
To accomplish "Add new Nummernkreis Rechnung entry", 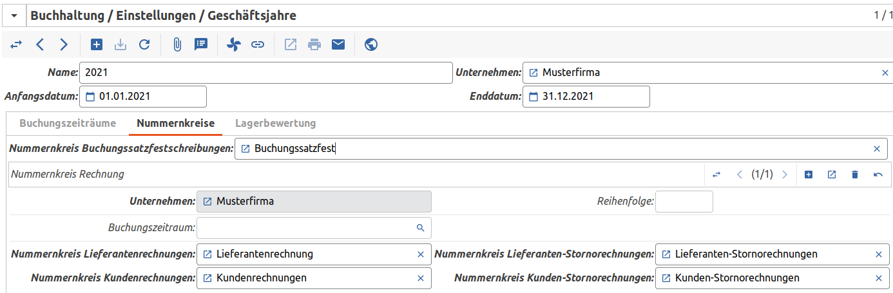I will [x=809, y=175].
